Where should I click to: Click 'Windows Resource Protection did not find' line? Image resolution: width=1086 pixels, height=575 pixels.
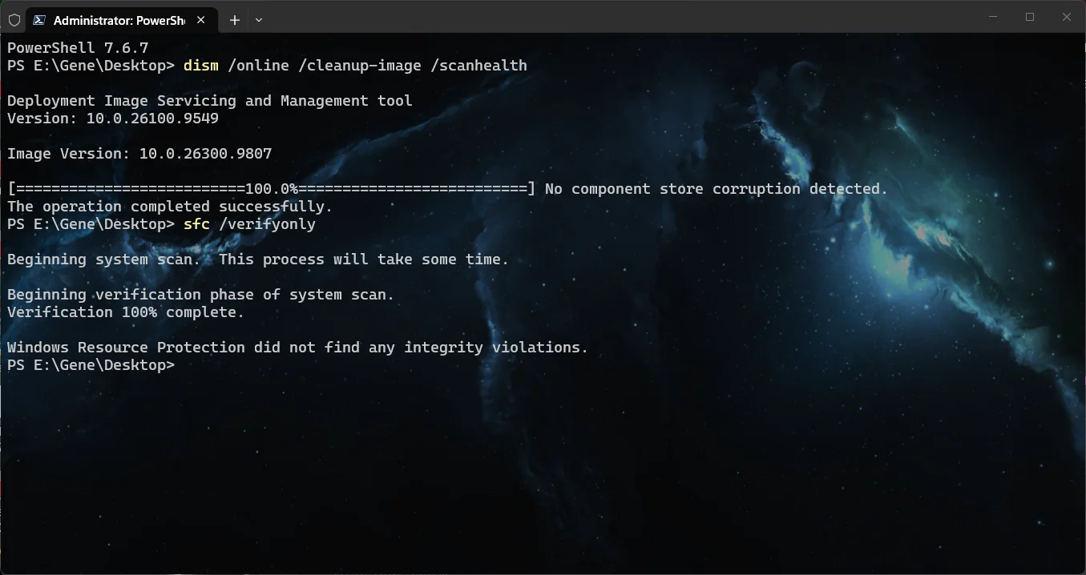[298, 348]
